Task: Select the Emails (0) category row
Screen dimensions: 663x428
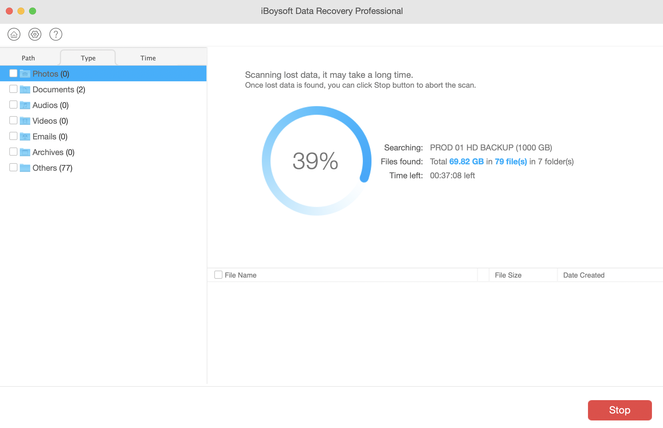Action: [x=103, y=136]
